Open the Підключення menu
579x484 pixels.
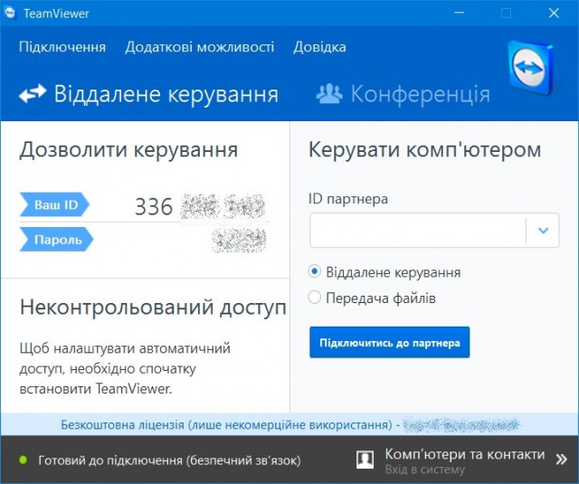pyautogui.click(x=62, y=47)
